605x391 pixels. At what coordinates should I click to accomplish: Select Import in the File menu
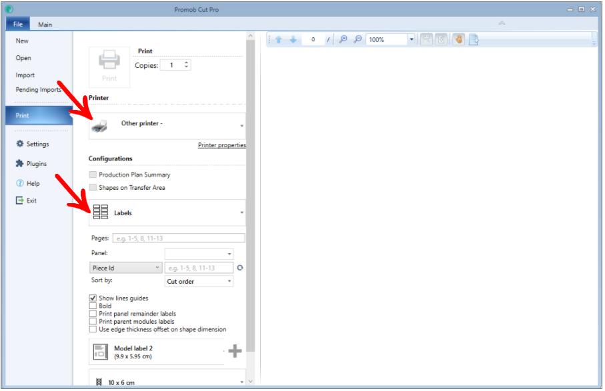[25, 75]
